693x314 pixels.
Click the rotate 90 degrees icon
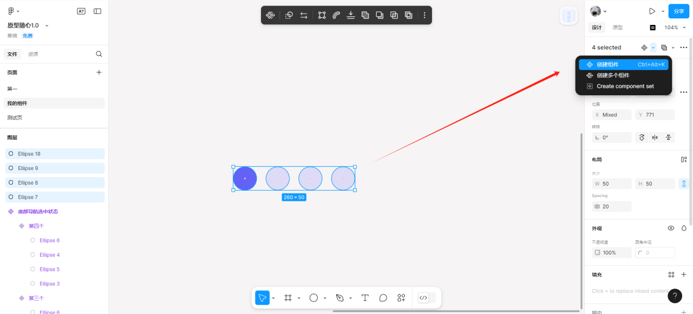(642, 138)
